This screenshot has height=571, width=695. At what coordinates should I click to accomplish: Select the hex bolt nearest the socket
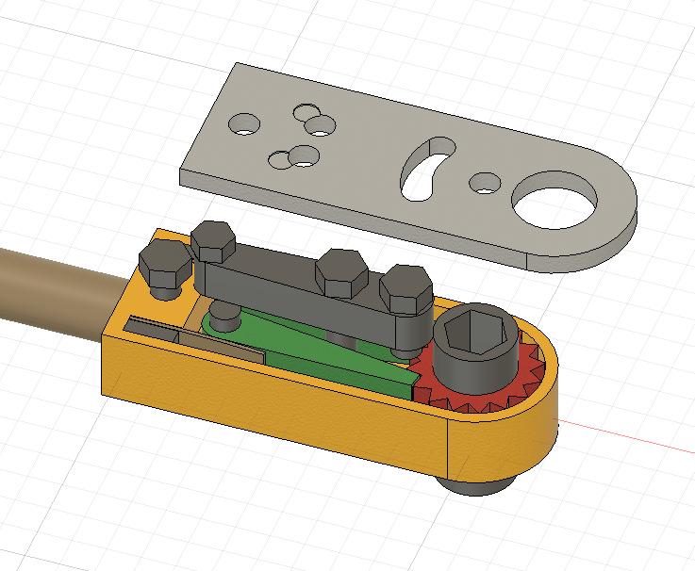(406, 288)
